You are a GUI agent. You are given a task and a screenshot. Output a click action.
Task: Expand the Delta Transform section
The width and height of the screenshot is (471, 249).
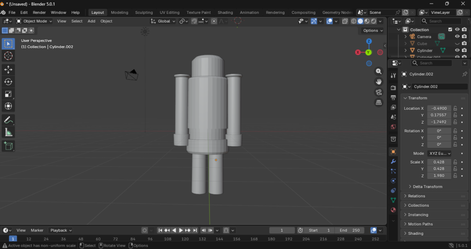click(427, 187)
